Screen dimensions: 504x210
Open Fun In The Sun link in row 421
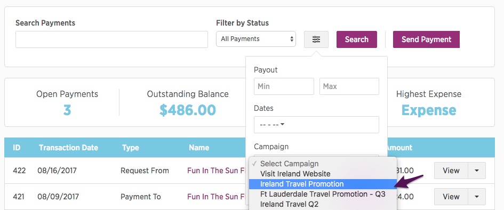[217, 197]
